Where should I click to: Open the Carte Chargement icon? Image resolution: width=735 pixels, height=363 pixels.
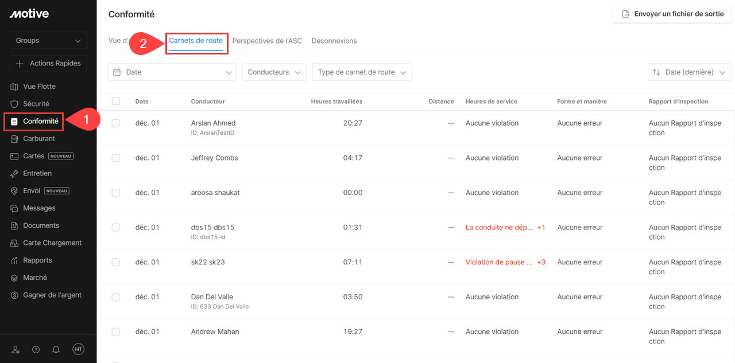15,243
